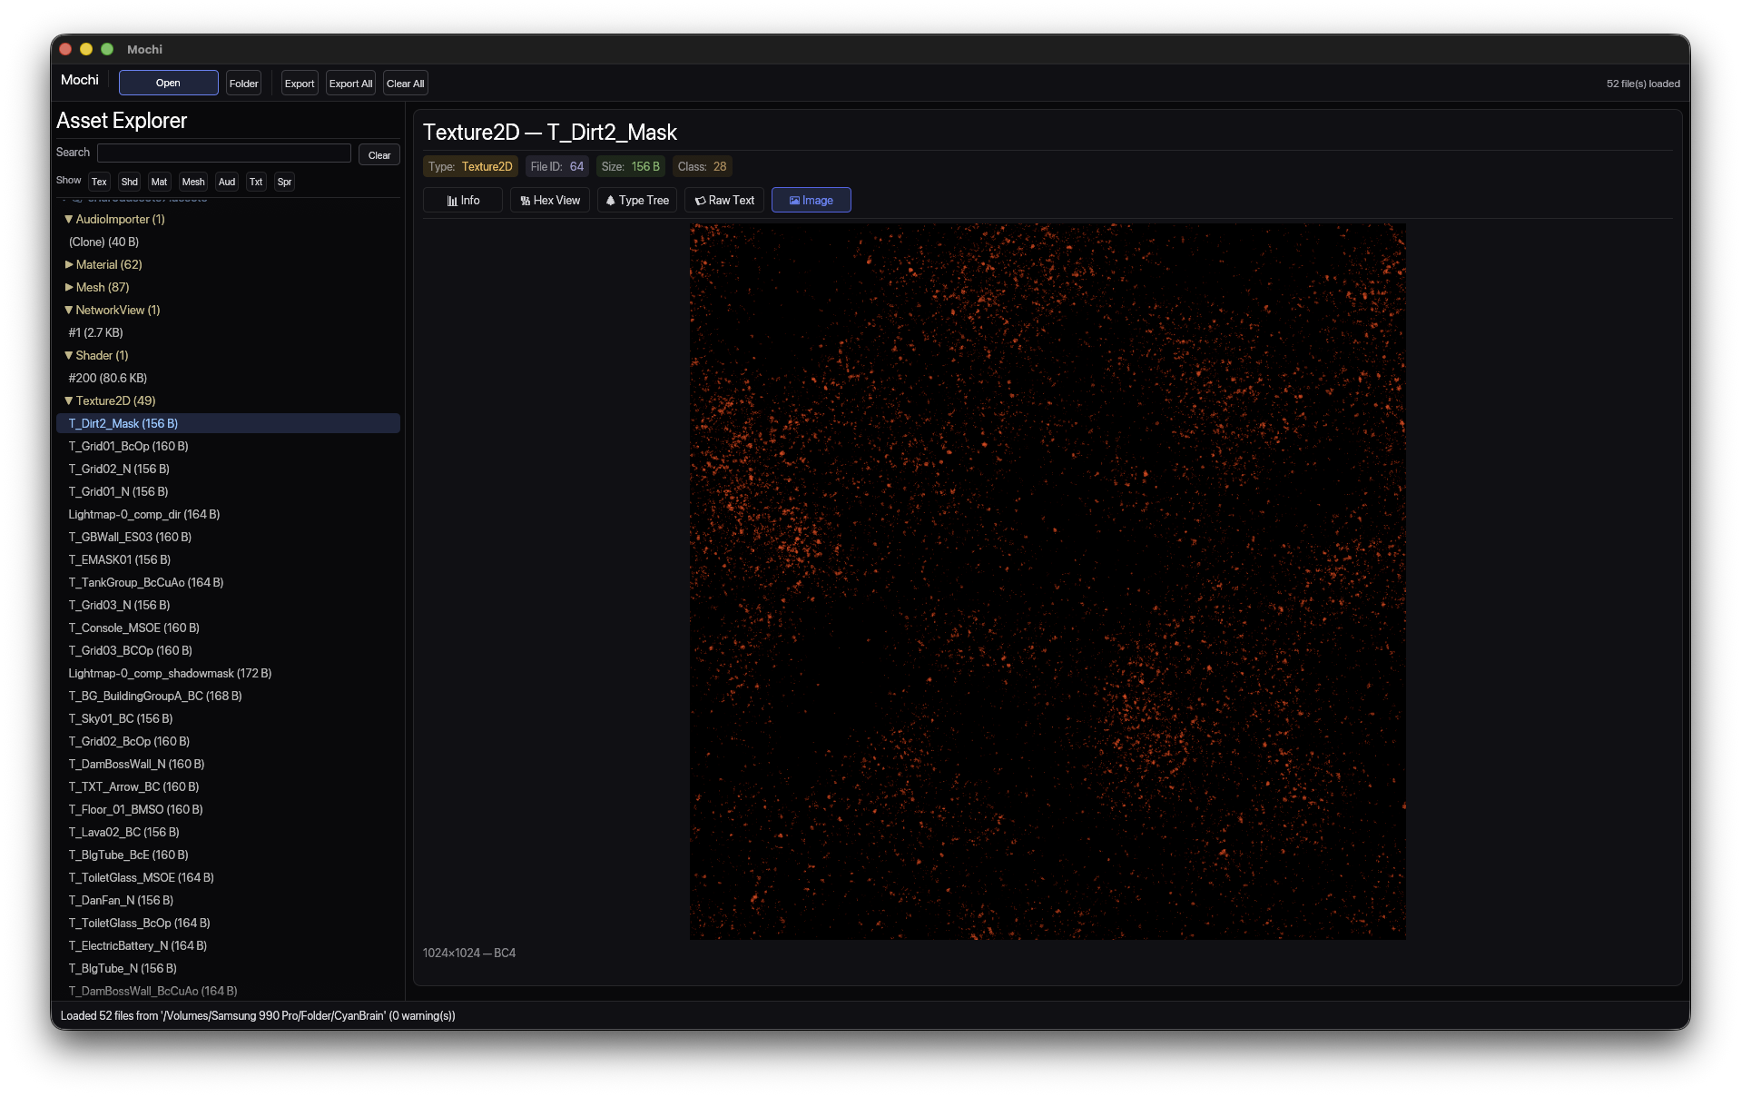
Task: Click the Export All button
Action: pos(350,83)
